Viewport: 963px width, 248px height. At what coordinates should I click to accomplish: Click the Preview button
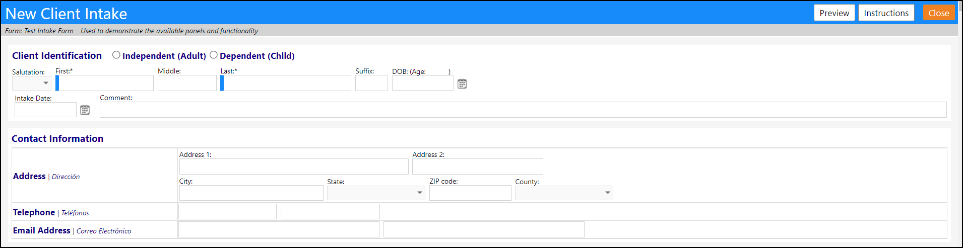[x=834, y=13]
